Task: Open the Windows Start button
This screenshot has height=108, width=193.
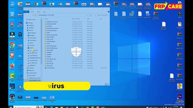Action: click(x=11, y=107)
